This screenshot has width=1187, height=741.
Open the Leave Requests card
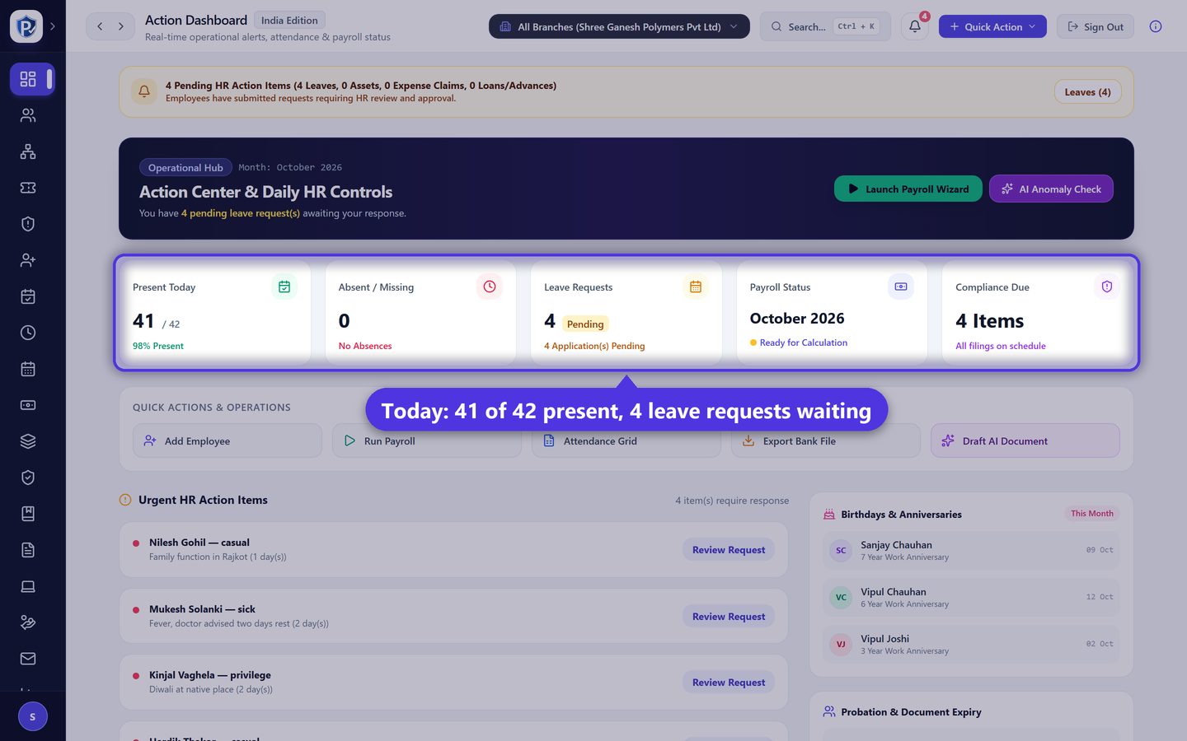tap(626, 313)
